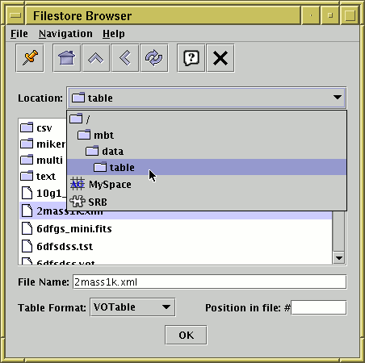
Task: Click the file list scrollbar down arrow
Action: (339, 258)
